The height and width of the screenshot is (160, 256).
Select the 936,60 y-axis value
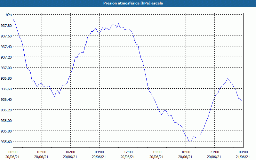click(6, 89)
